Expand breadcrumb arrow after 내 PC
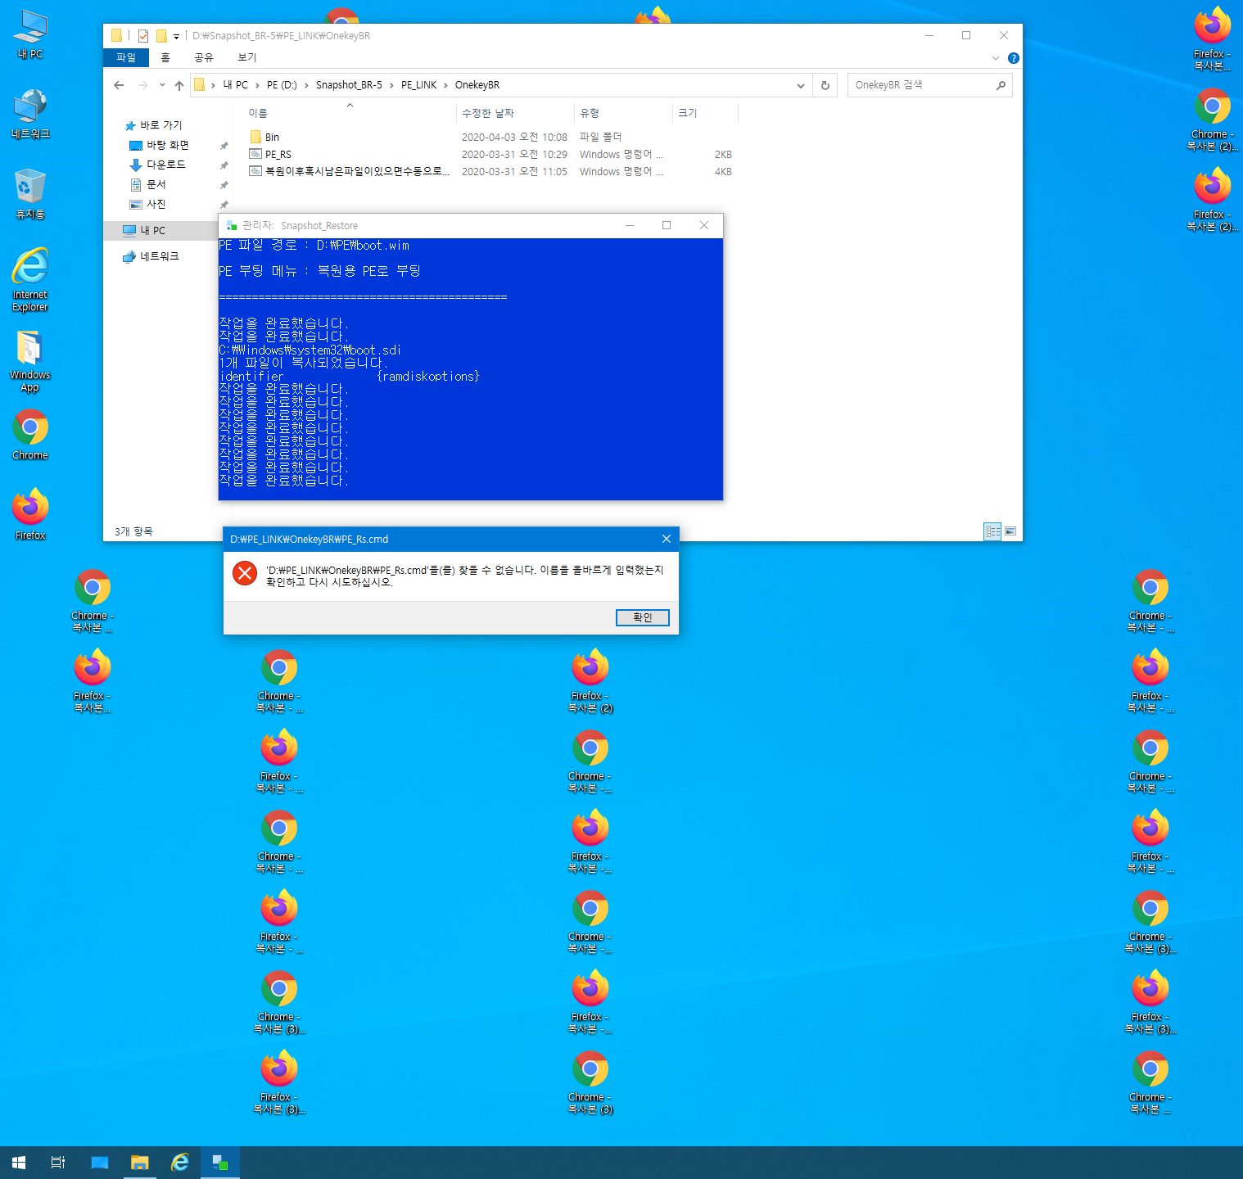This screenshot has height=1179, width=1243. 257,85
